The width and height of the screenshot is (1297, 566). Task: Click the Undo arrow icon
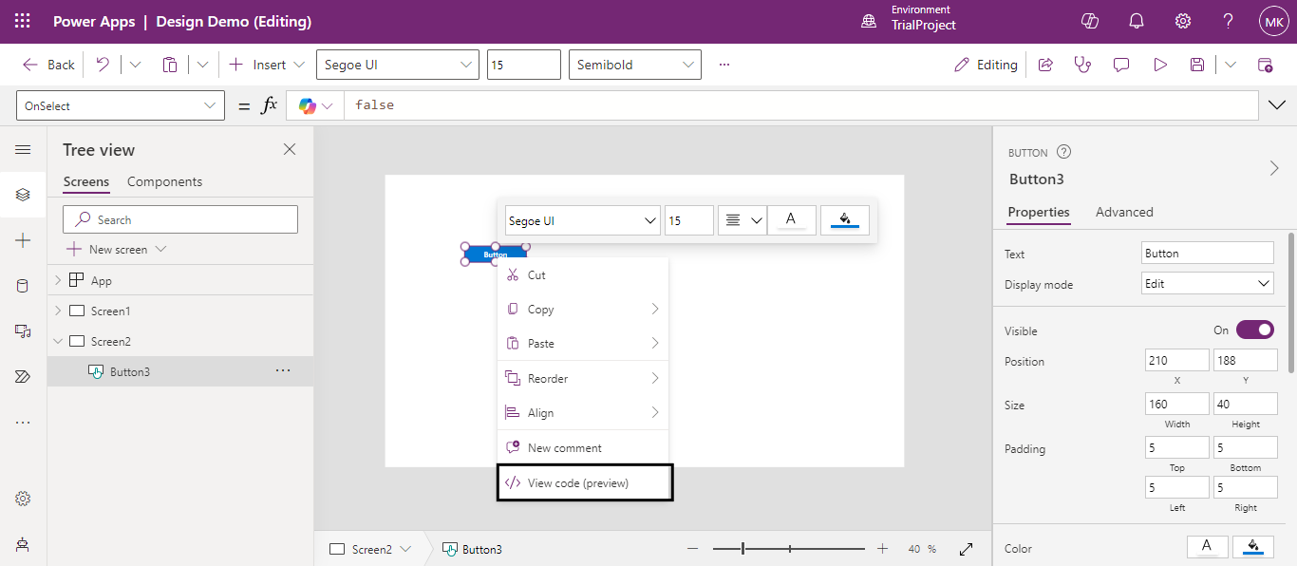103,65
